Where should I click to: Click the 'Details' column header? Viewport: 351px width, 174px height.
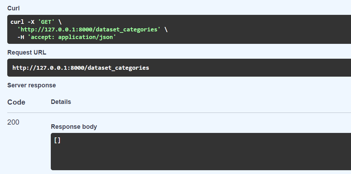pos(61,102)
